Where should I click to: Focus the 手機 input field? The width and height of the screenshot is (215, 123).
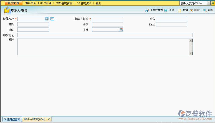click(107, 24)
